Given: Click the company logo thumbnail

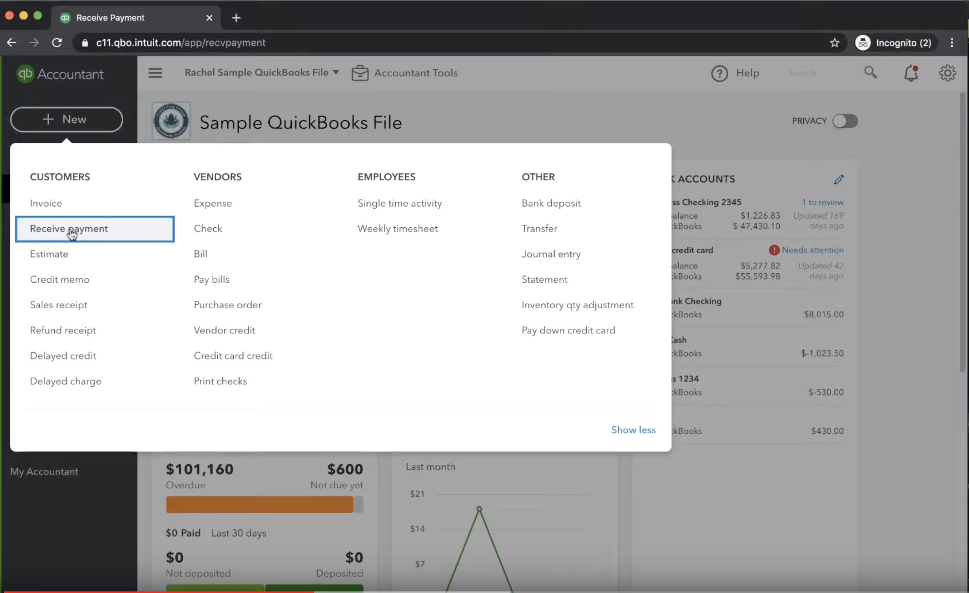Looking at the screenshot, I should (171, 121).
